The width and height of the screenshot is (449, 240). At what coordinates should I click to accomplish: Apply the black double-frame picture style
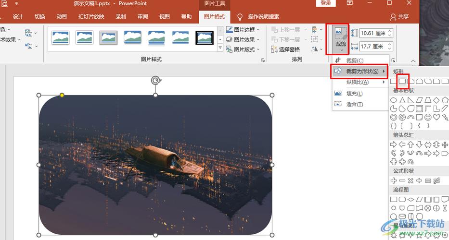click(205, 38)
